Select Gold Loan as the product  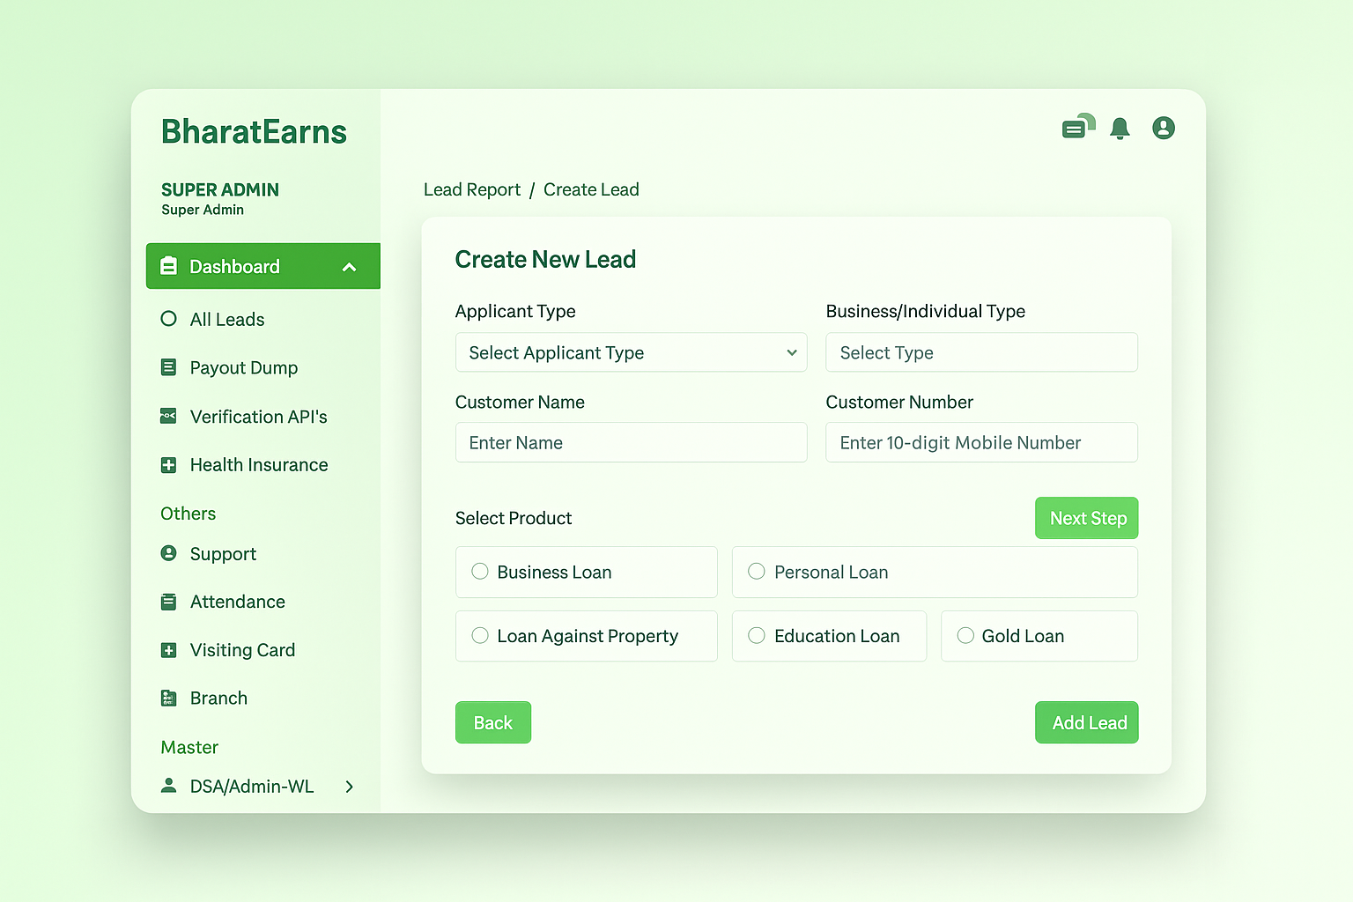pyautogui.click(x=965, y=635)
